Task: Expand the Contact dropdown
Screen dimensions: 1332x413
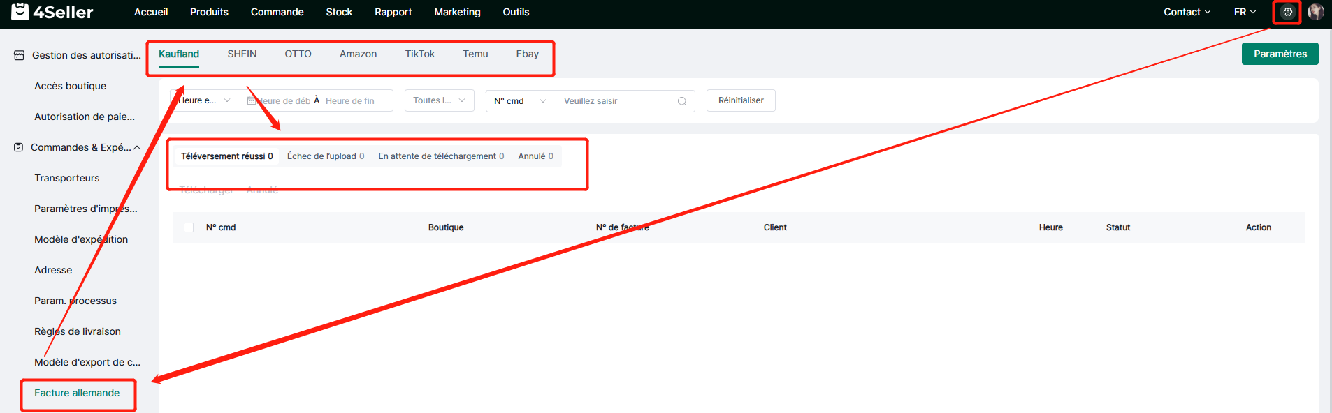Action: pos(1187,12)
